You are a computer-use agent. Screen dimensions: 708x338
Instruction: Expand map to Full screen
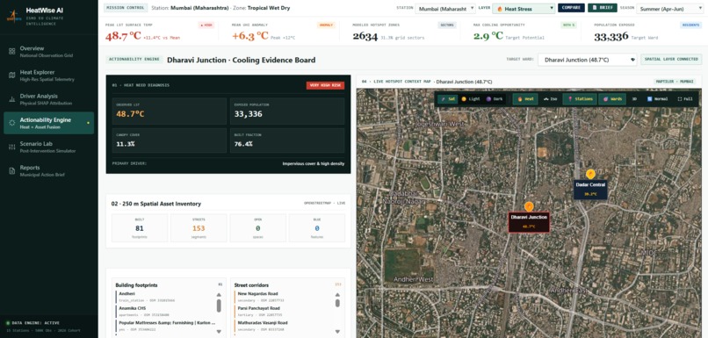pos(685,99)
